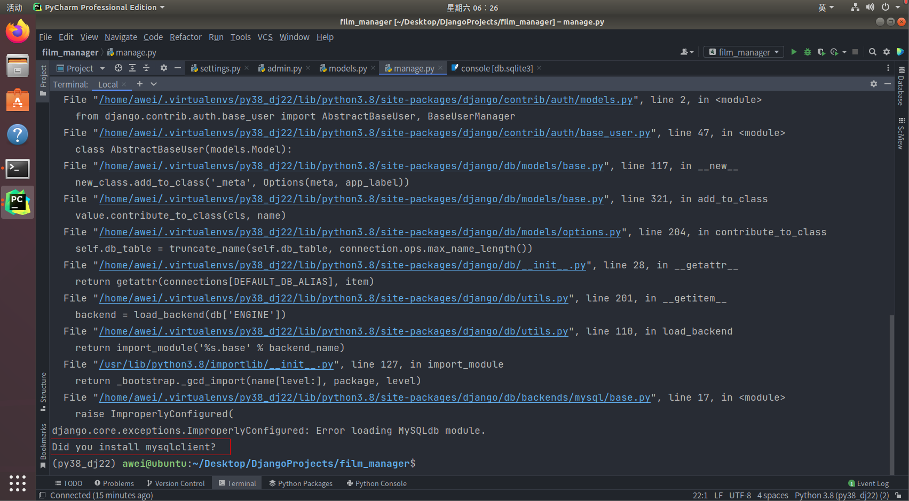Click the lock read-only status icon
Screen dimensions: 909x501
[x=899, y=495]
